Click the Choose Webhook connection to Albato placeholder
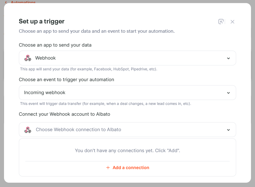The height and width of the screenshot is (187, 255). coord(78,130)
